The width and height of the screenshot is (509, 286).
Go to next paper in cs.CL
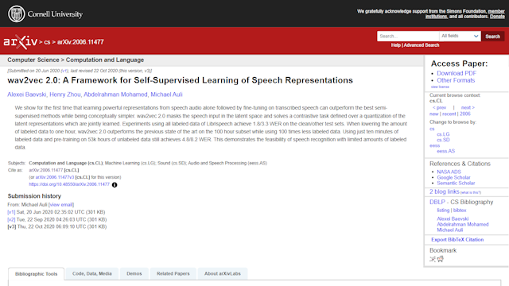[x=468, y=107]
